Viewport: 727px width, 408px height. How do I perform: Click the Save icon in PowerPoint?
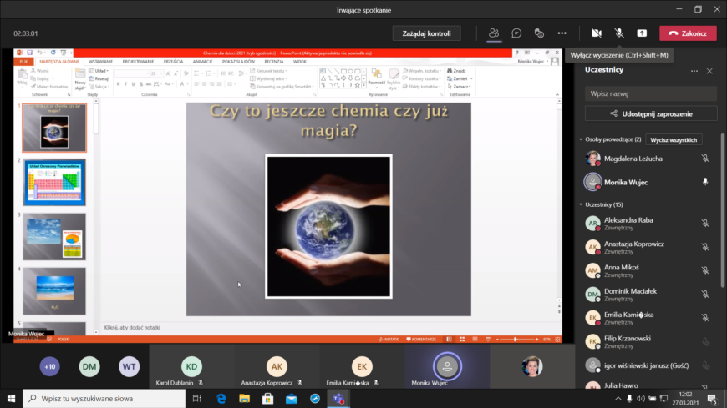click(x=30, y=53)
